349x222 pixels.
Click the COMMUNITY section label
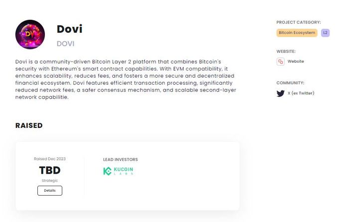tap(290, 83)
